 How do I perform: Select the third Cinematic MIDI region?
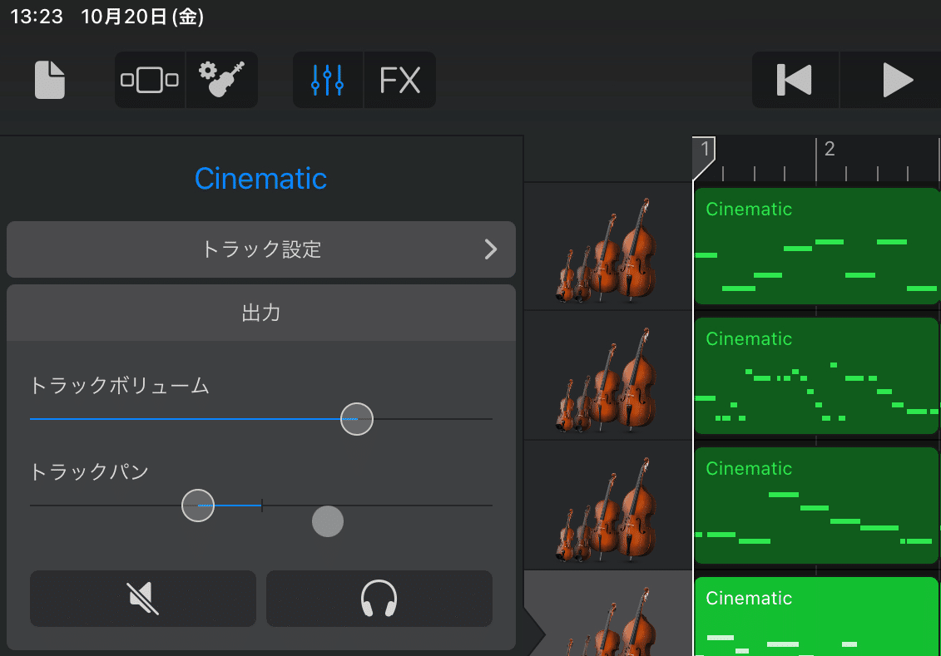(817, 506)
